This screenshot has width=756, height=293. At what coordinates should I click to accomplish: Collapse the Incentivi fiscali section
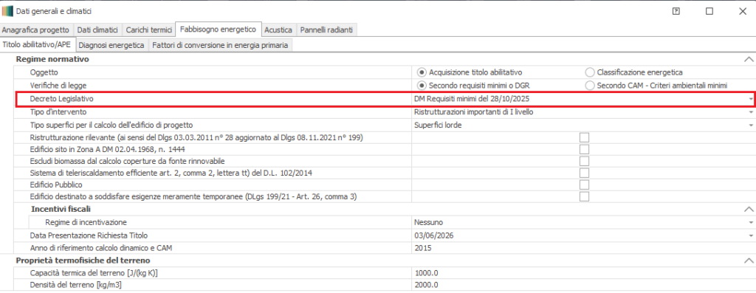[x=749, y=209]
